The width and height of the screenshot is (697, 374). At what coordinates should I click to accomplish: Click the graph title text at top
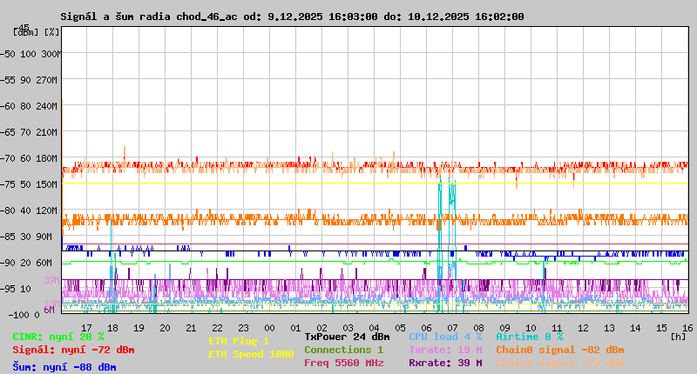tap(292, 17)
